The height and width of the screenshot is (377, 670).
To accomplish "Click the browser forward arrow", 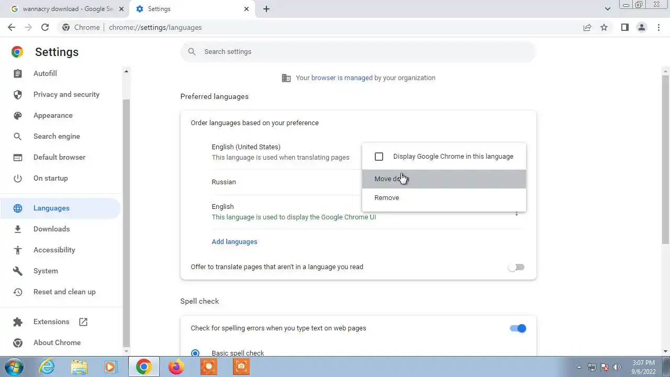I will (28, 27).
